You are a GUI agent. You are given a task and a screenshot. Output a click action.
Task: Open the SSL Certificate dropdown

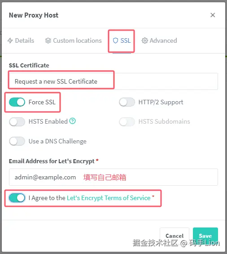pos(113,81)
